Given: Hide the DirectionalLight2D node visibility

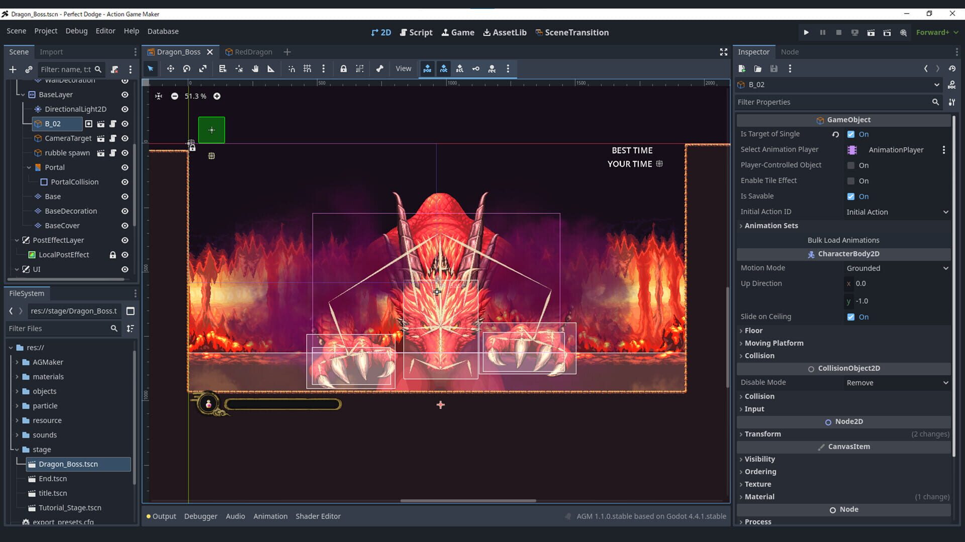Looking at the screenshot, I should [x=125, y=109].
